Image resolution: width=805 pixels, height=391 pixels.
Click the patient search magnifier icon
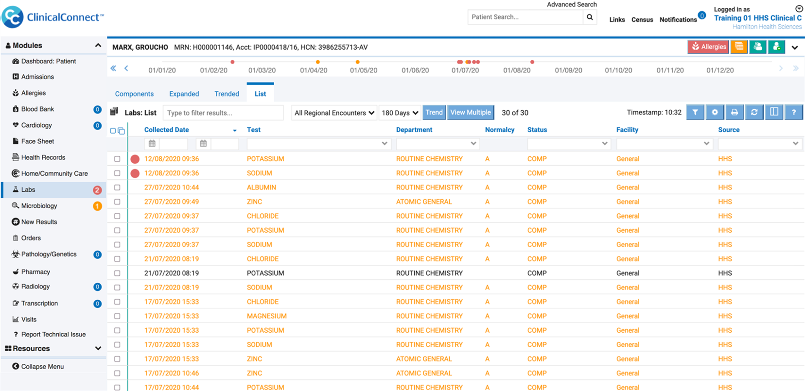pyautogui.click(x=590, y=17)
